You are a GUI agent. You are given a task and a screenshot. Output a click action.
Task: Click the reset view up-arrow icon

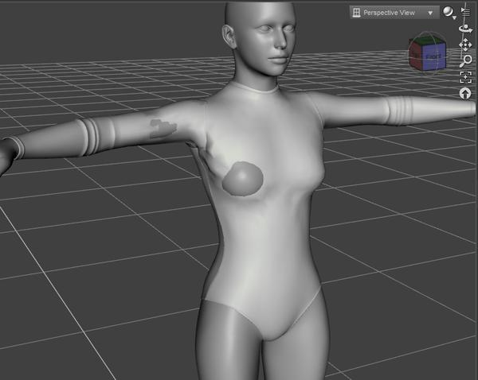[465, 93]
